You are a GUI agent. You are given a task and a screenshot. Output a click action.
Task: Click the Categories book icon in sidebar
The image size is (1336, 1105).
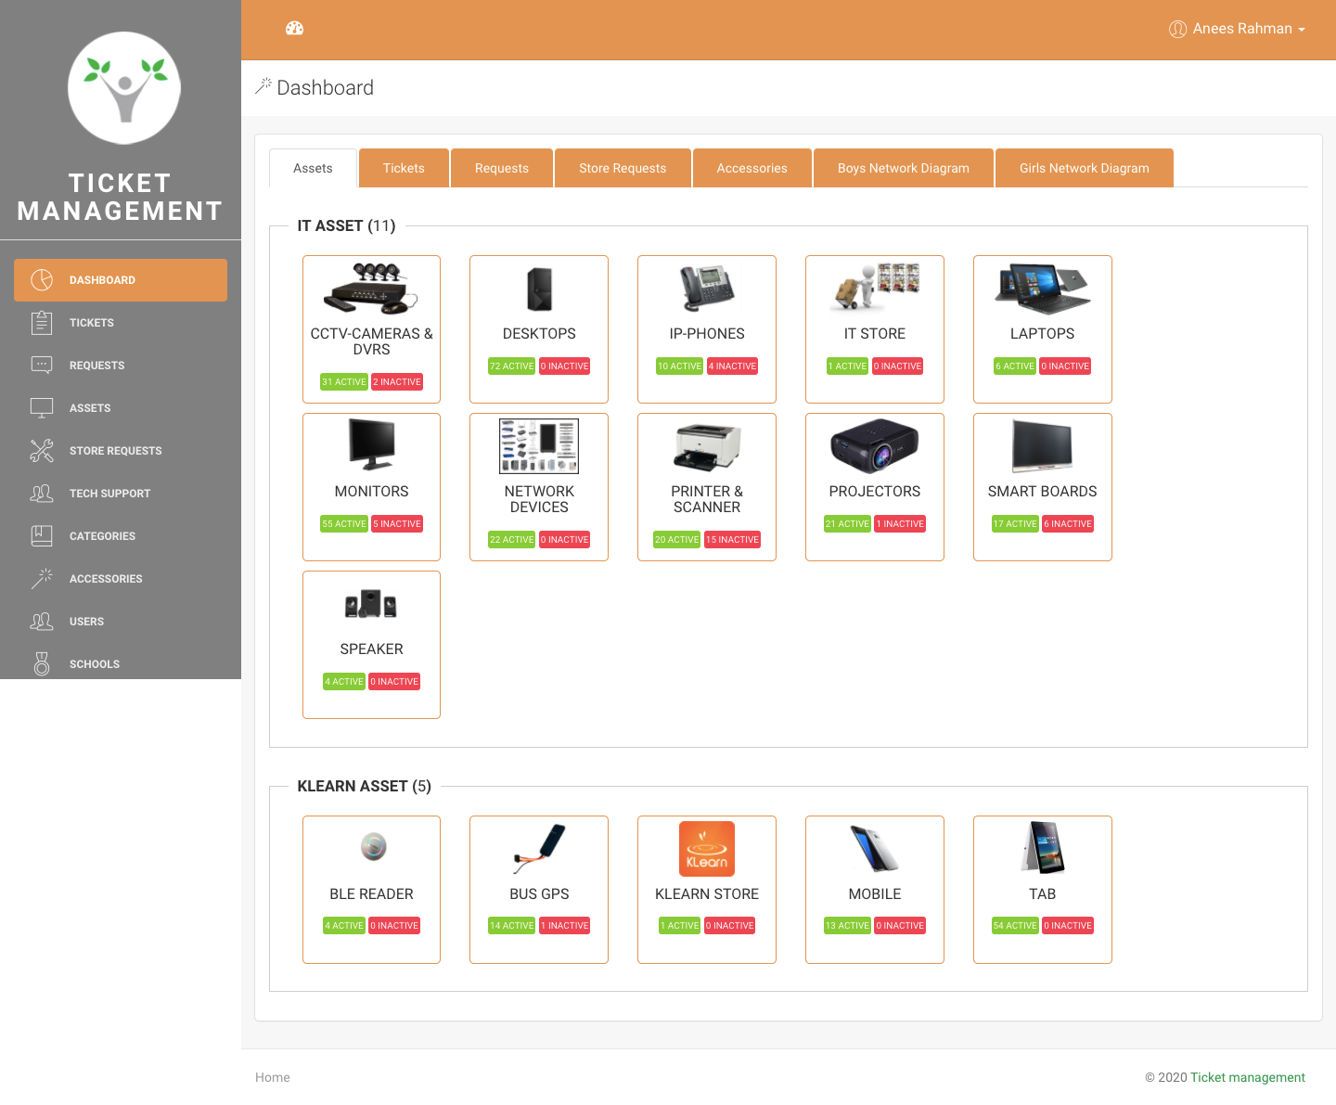(x=42, y=536)
